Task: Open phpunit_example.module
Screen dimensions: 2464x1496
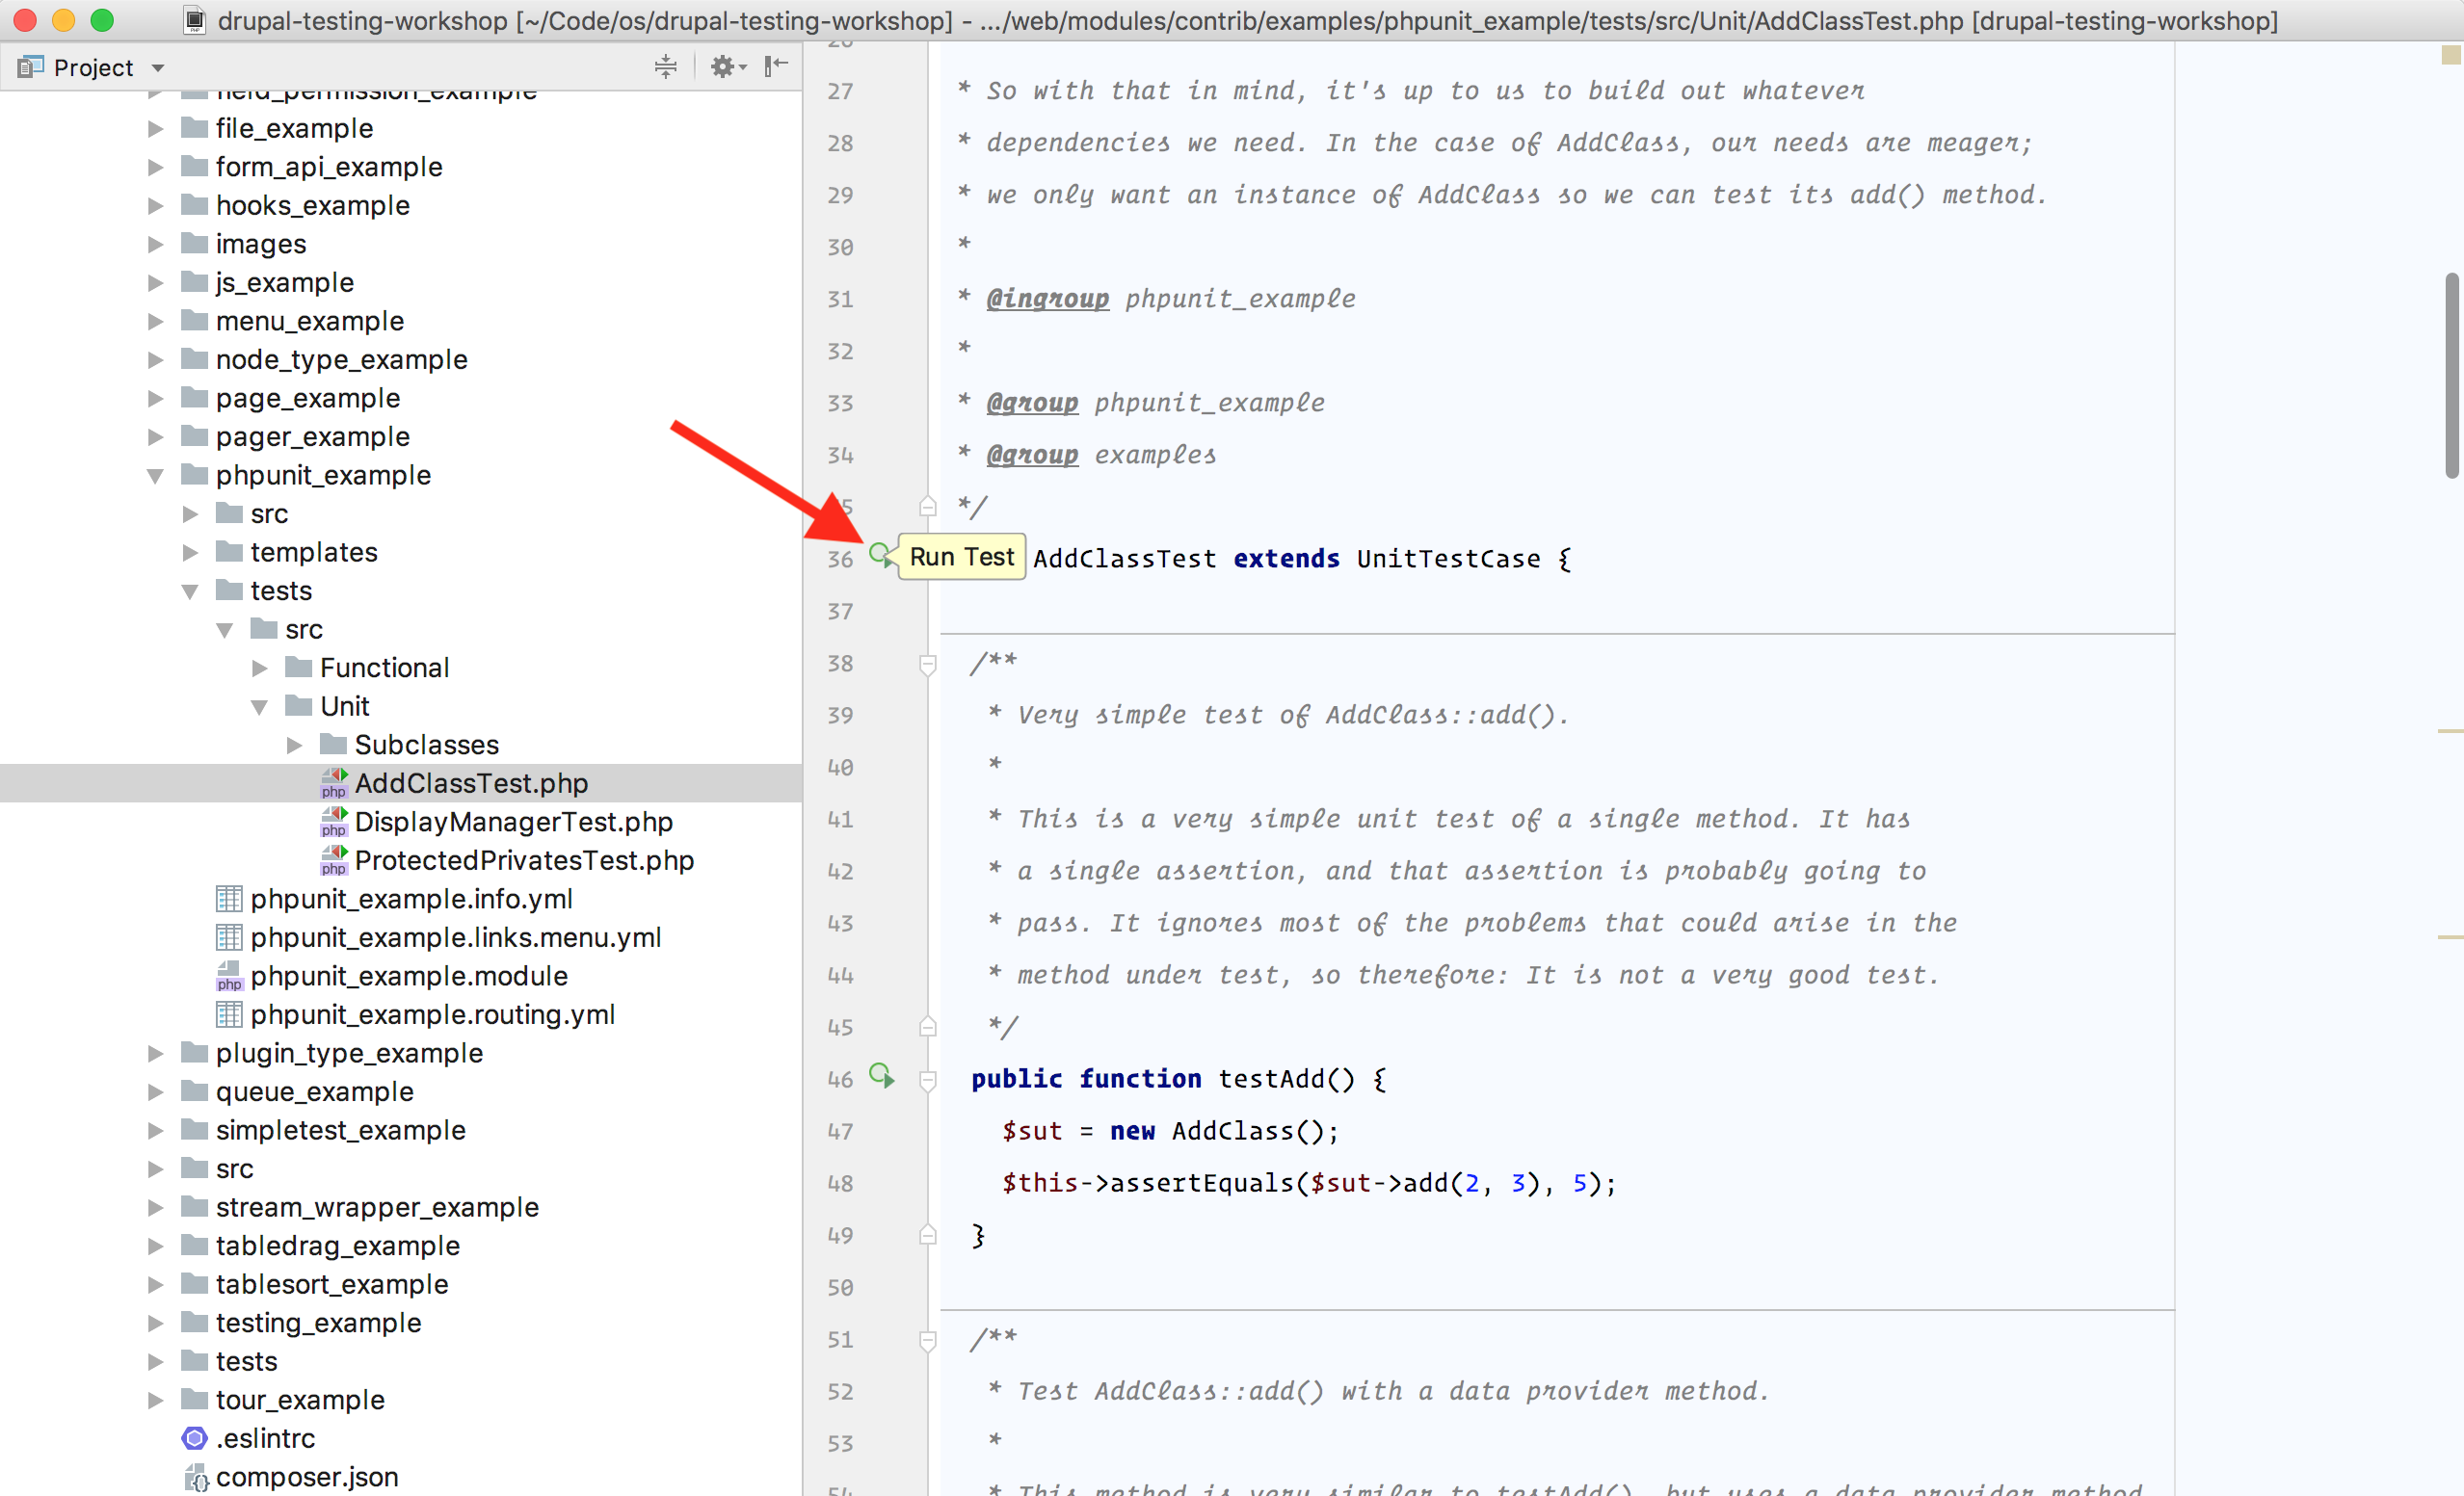Action: tap(408, 976)
